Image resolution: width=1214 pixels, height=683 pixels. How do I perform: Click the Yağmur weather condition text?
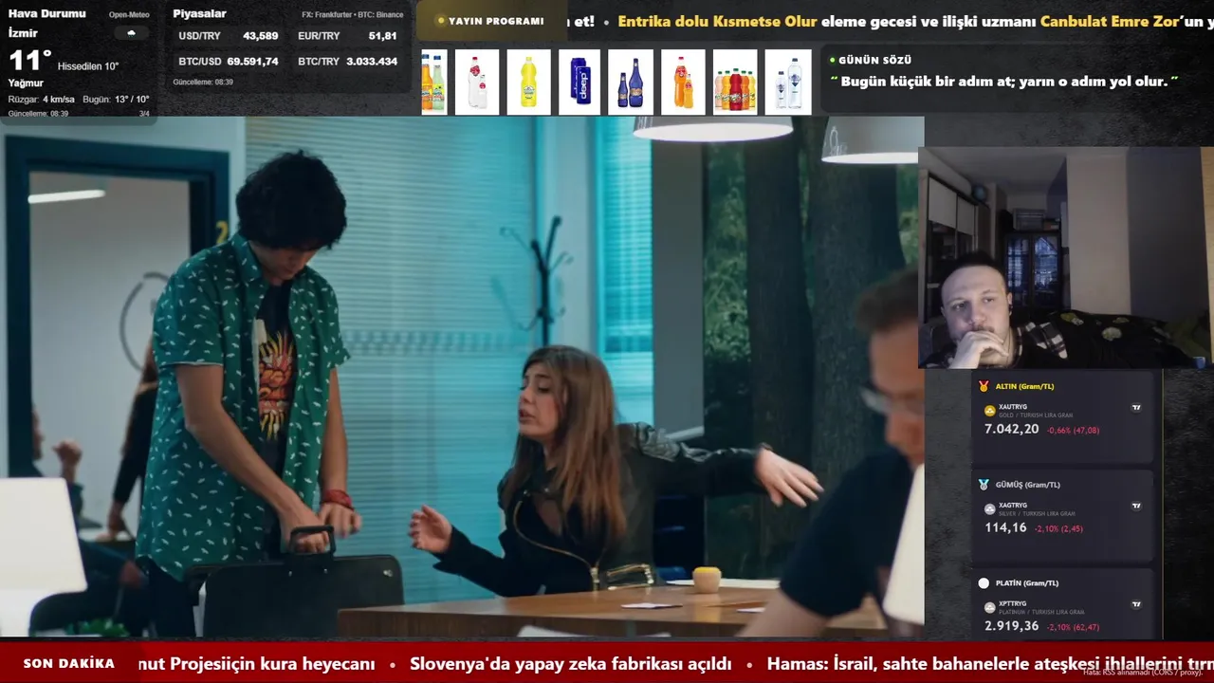point(26,83)
